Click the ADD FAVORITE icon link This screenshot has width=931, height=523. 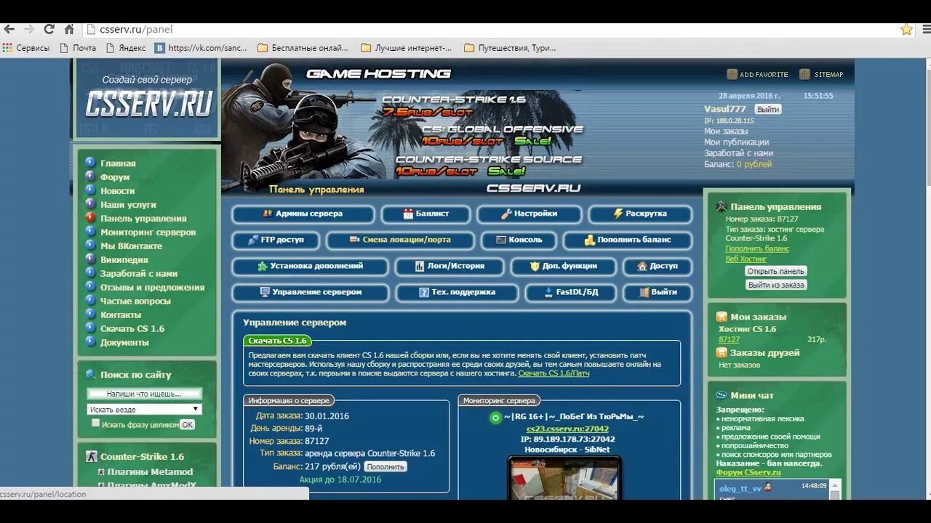(x=757, y=74)
